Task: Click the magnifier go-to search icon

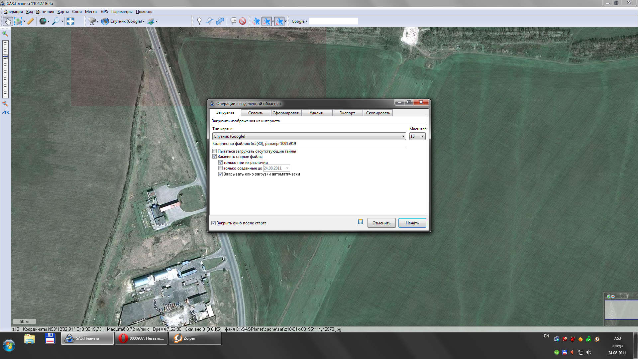Action: click(x=56, y=21)
